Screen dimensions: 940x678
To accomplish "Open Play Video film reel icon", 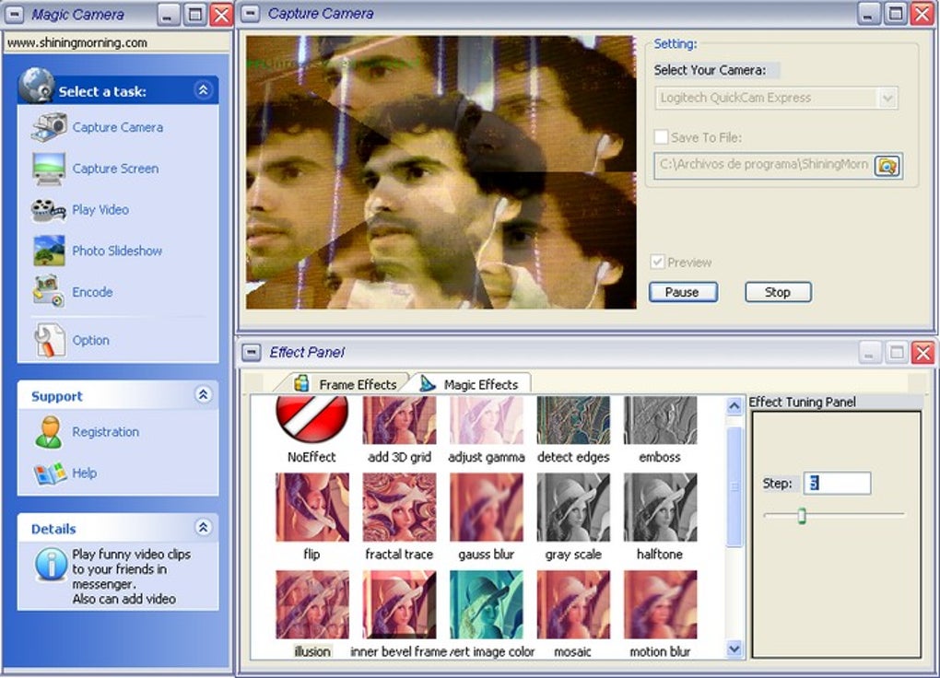I will click(48, 210).
